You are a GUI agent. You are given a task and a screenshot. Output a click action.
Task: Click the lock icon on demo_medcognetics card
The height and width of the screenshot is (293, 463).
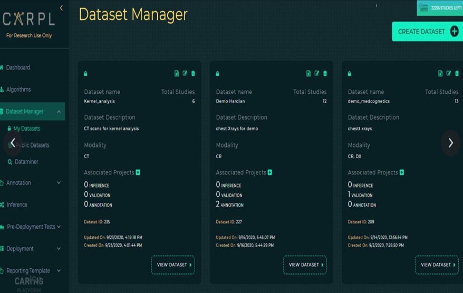pyautogui.click(x=349, y=73)
